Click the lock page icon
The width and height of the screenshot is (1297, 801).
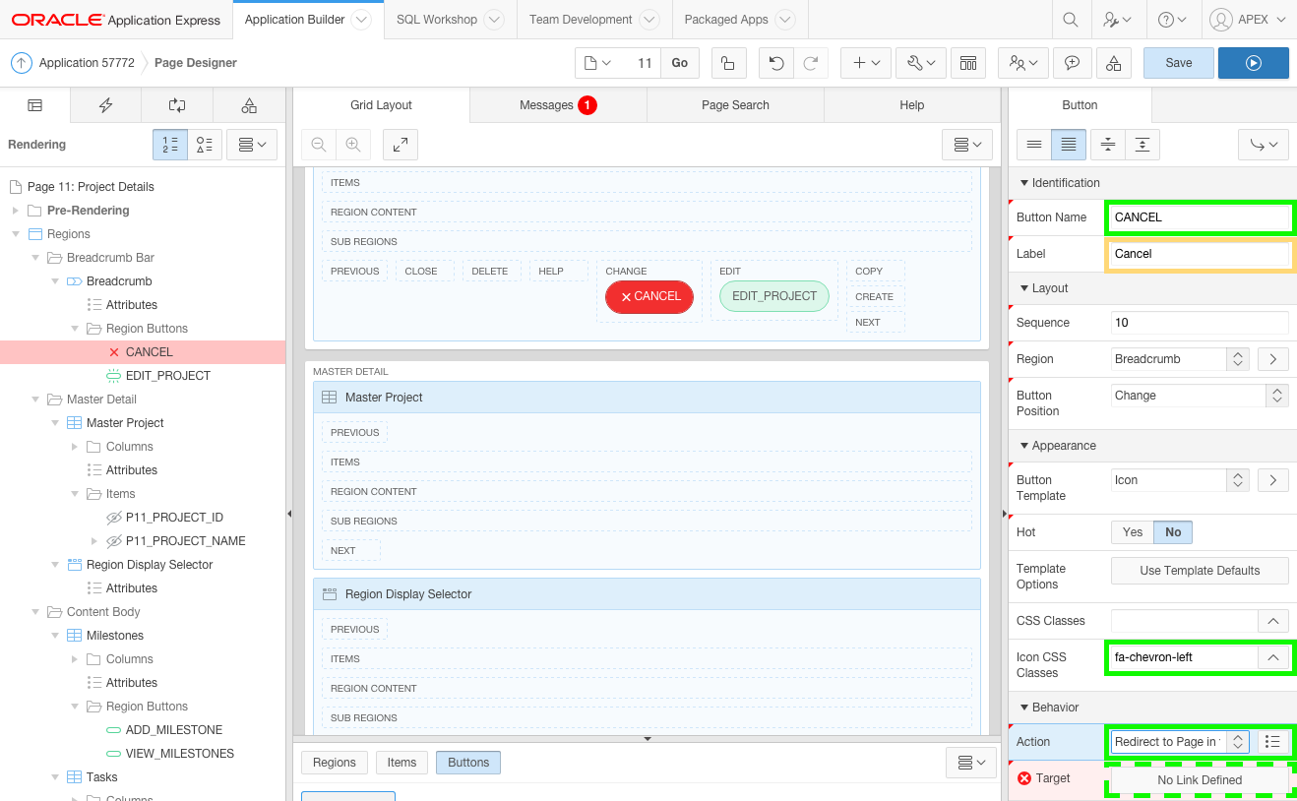[x=727, y=63]
